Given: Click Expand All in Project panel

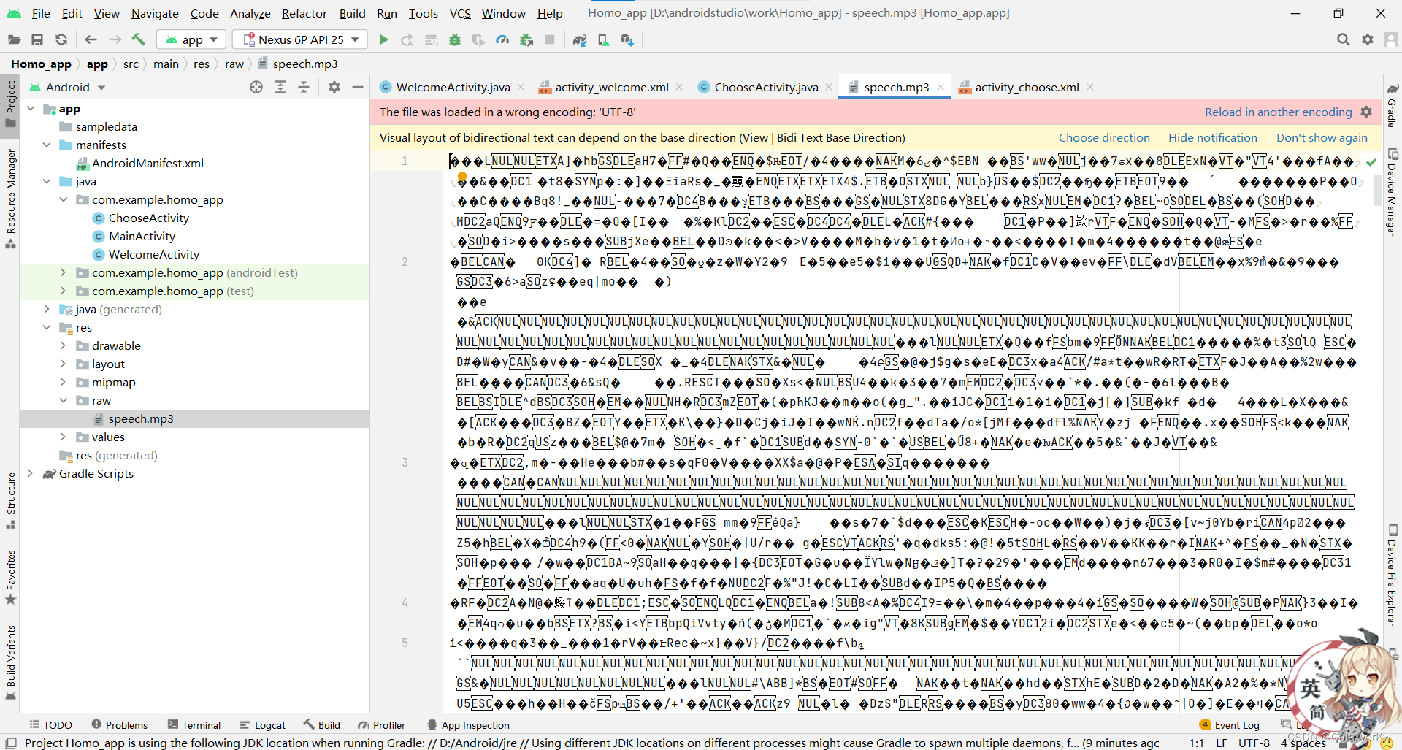Looking at the screenshot, I should tap(280, 87).
